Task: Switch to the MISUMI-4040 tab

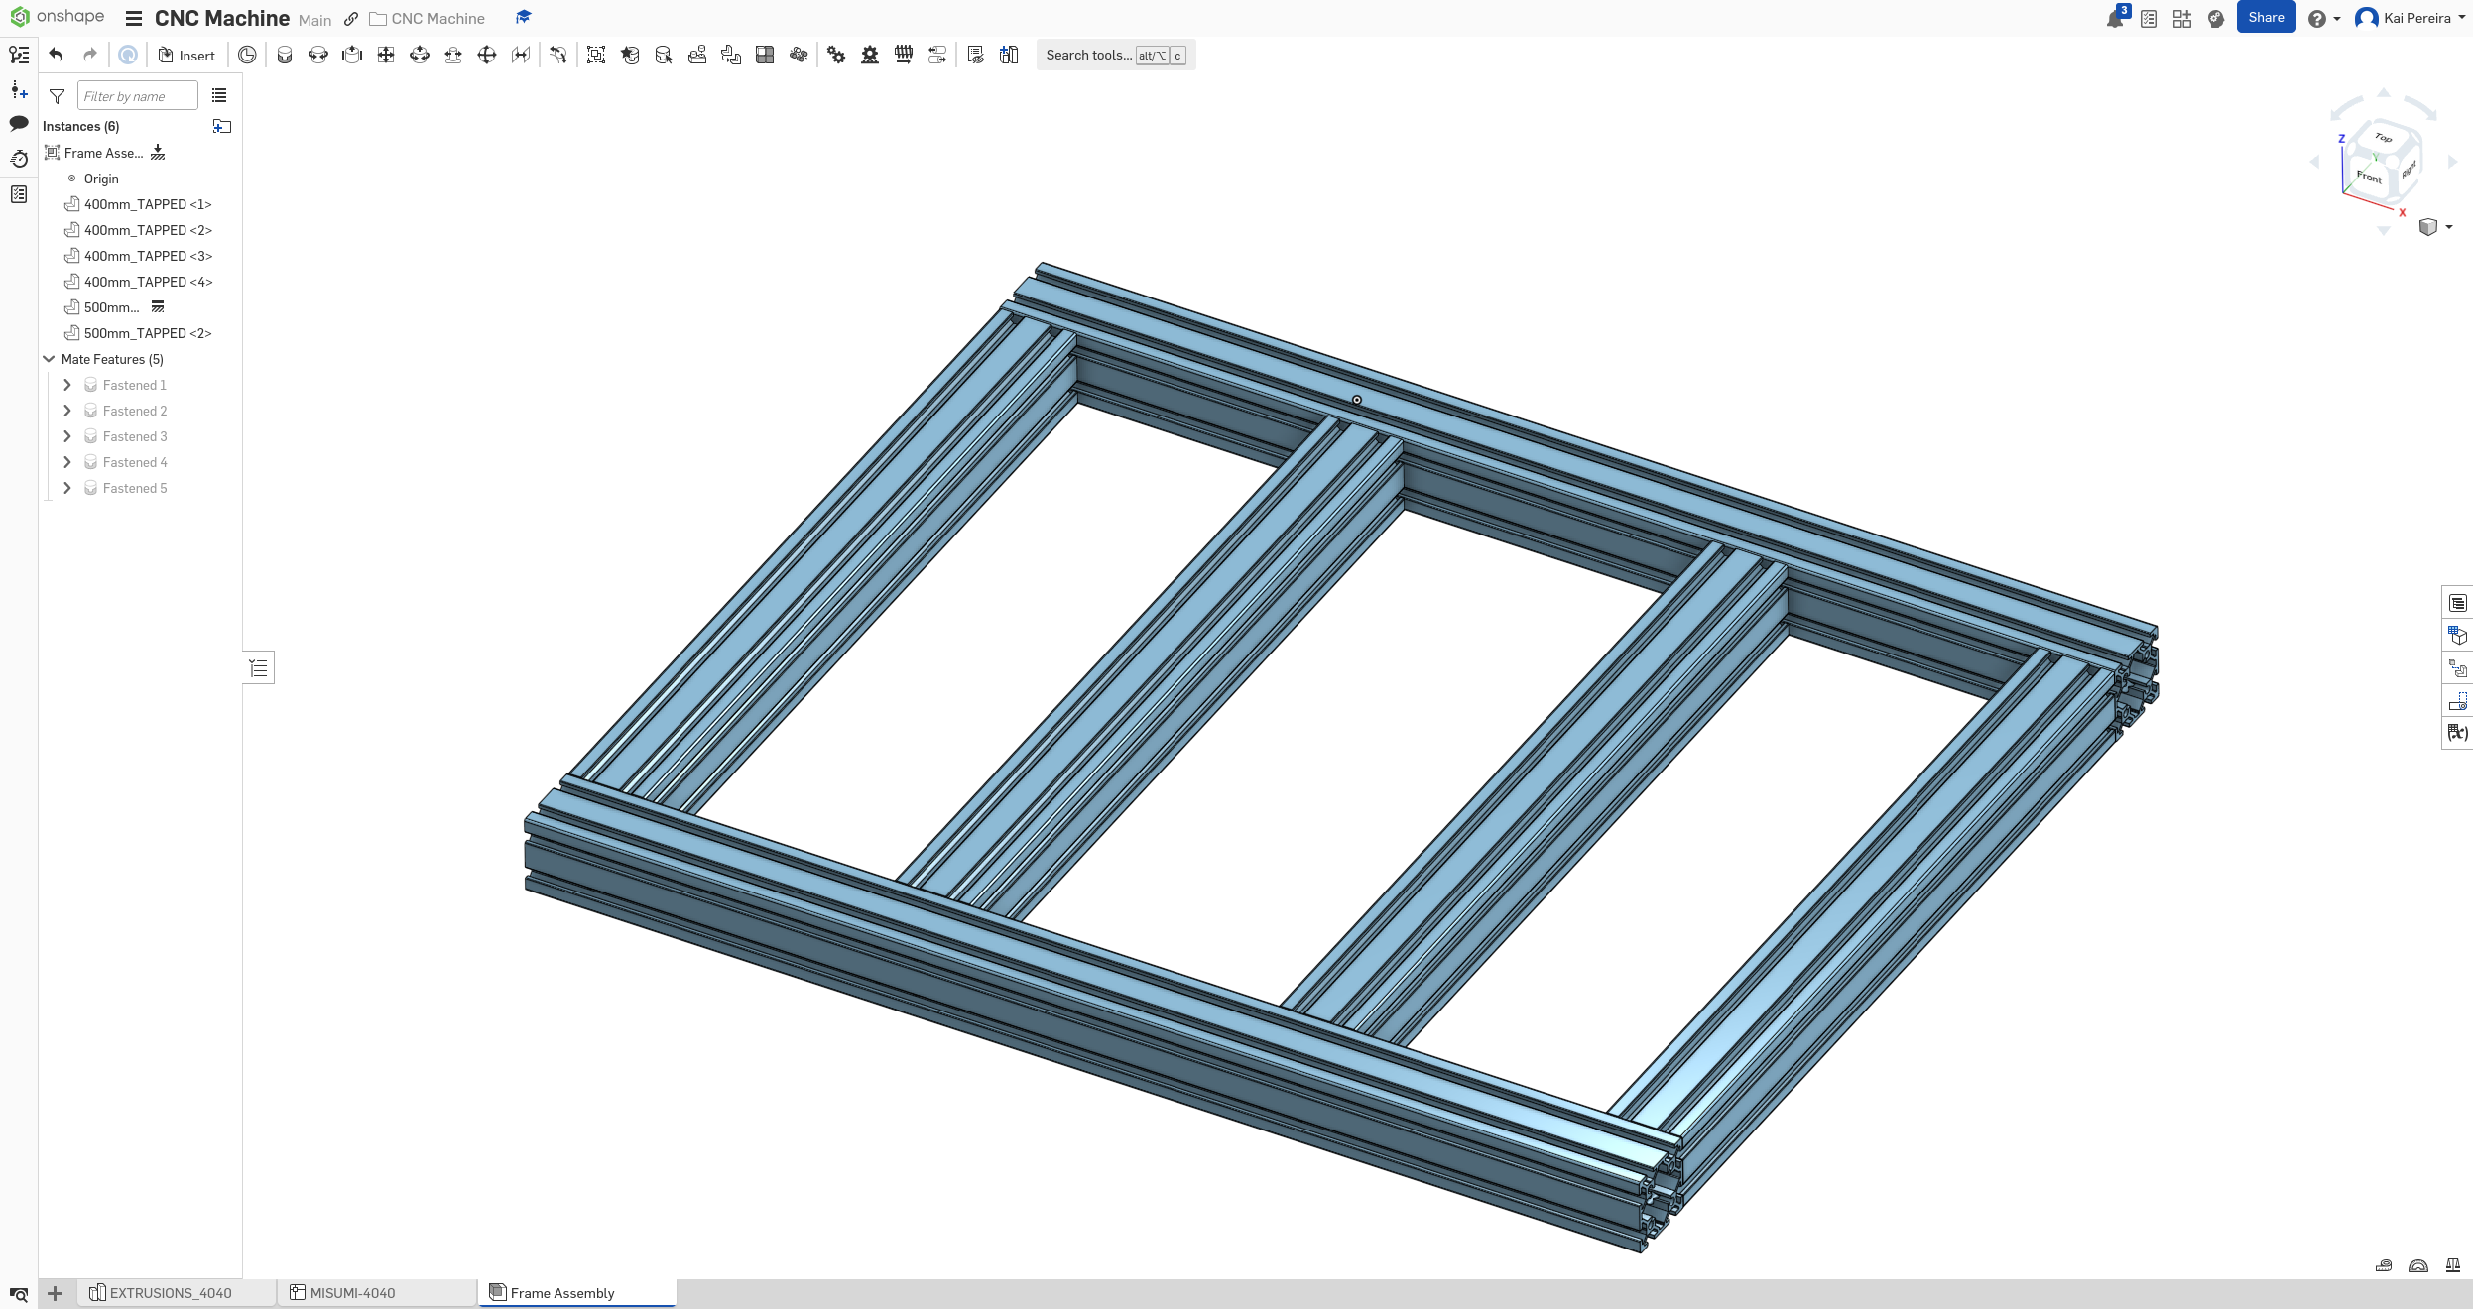Action: [353, 1293]
